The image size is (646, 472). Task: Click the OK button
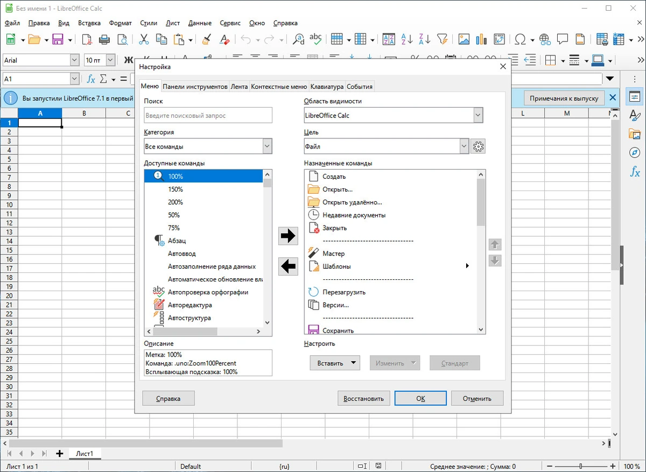click(x=420, y=398)
